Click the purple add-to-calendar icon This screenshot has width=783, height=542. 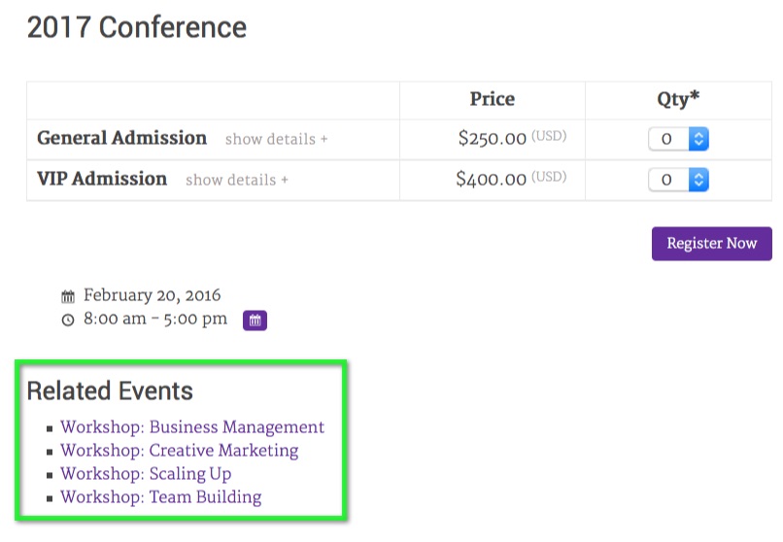(255, 320)
